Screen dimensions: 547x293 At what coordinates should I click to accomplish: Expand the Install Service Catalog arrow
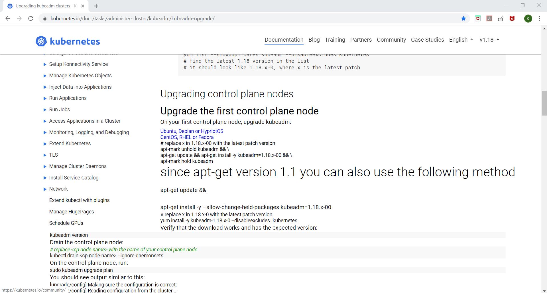45,178
